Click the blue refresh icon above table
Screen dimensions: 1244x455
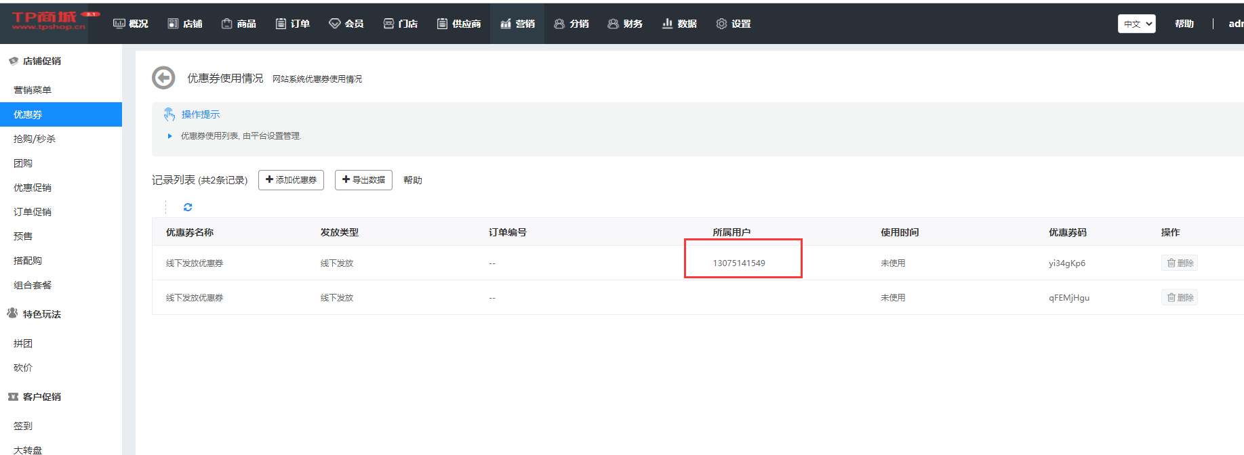[x=188, y=207]
